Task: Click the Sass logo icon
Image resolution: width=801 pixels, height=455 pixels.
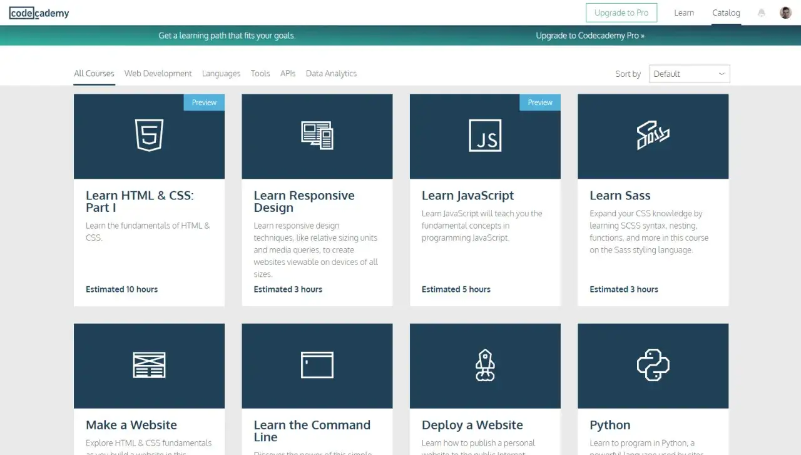Action: tap(653, 136)
